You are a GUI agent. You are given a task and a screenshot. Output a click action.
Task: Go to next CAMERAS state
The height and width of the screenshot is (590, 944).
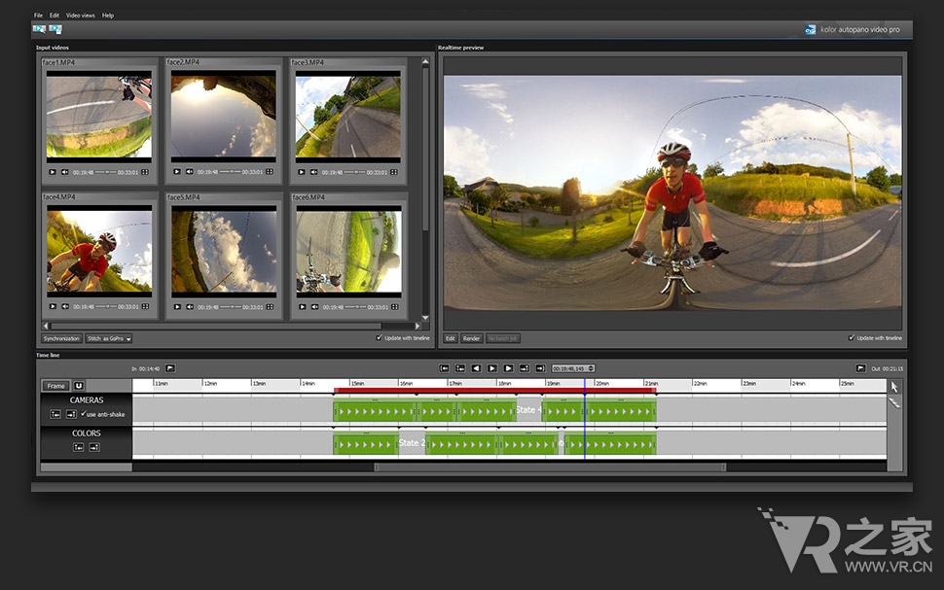71,414
